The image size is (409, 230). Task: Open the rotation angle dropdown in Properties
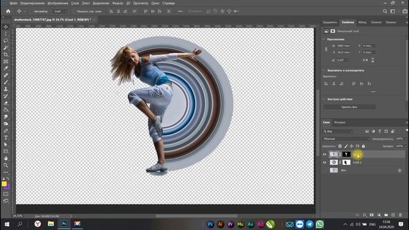(349, 60)
